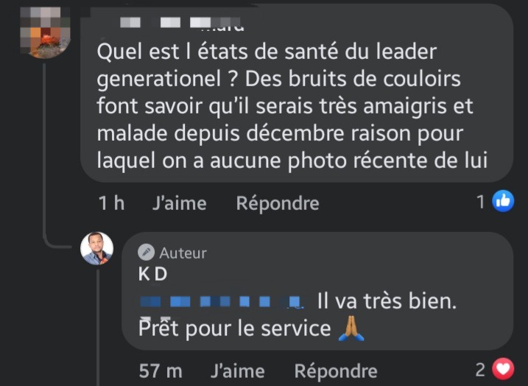Open the K D profile name
This screenshot has height=386, width=528.
(153, 274)
